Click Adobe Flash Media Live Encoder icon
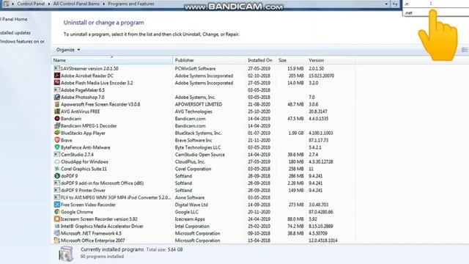 click(57, 83)
